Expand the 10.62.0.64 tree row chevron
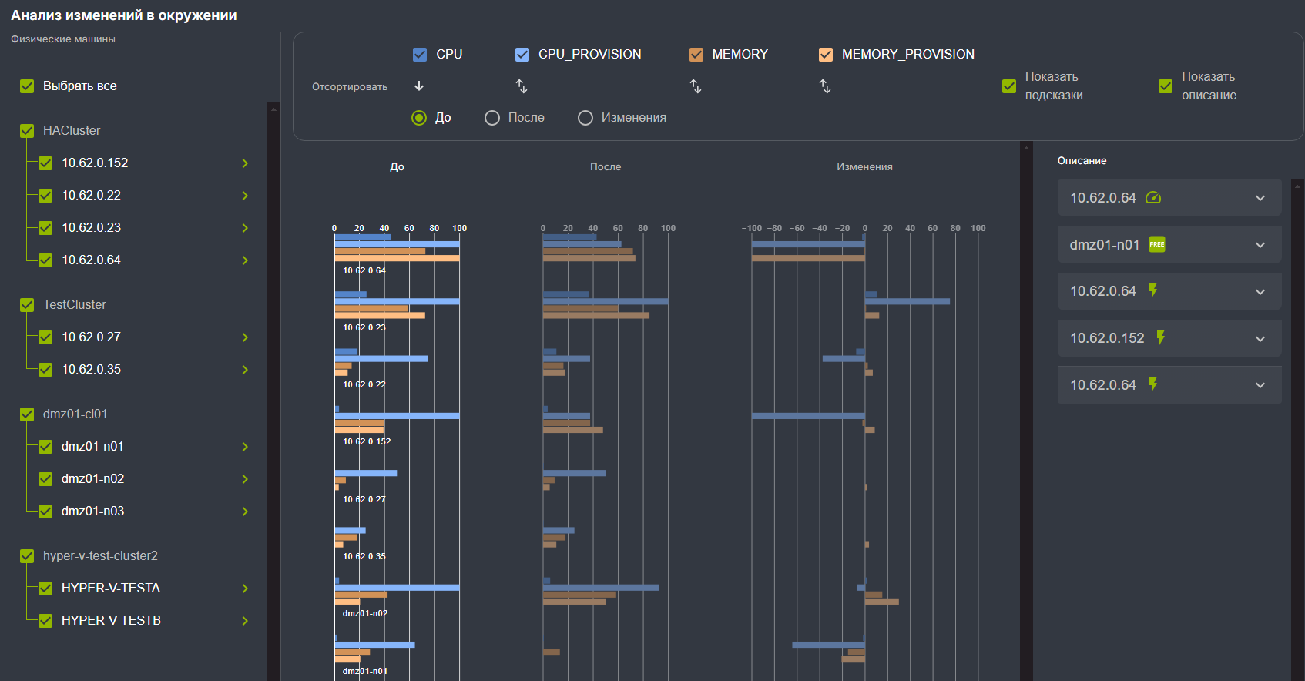This screenshot has height=681, width=1305. tap(245, 260)
